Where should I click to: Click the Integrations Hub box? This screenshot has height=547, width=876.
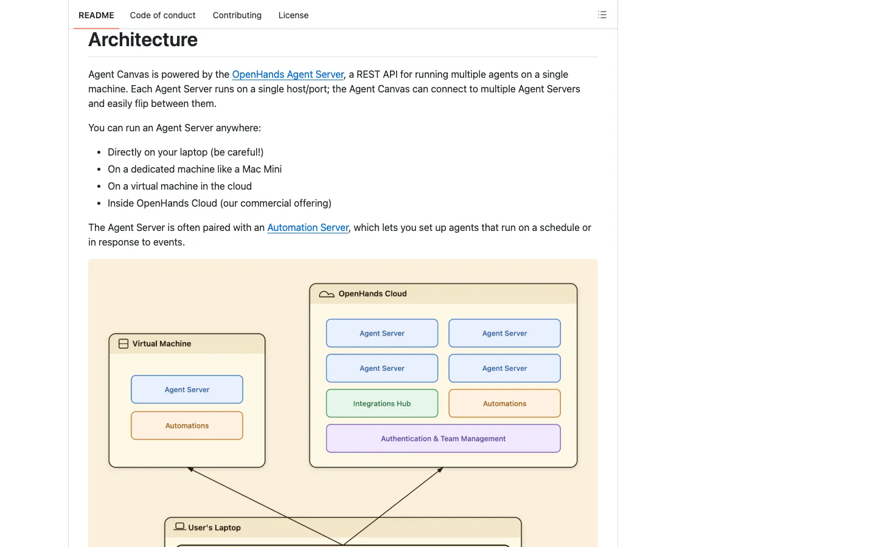382,404
